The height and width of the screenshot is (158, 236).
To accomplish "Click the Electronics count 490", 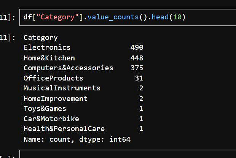I will click(136, 47).
